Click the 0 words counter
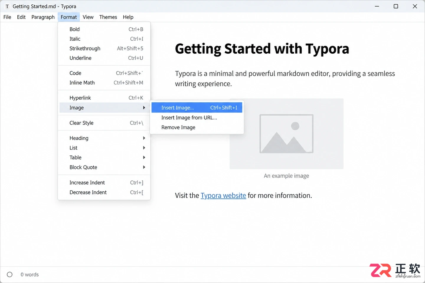The height and width of the screenshot is (283, 425). [30, 274]
